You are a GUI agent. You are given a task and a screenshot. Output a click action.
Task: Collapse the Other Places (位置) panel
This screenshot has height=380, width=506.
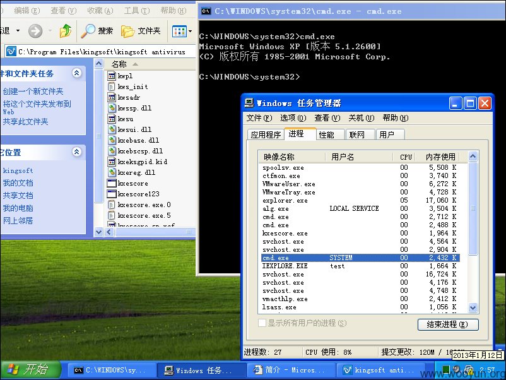click(x=76, y=151)
